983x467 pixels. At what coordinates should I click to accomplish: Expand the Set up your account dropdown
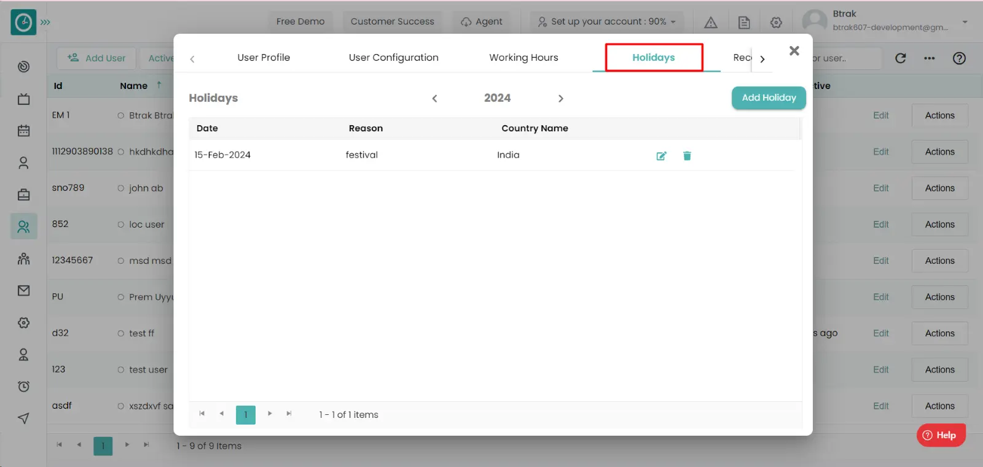point(607,21)
